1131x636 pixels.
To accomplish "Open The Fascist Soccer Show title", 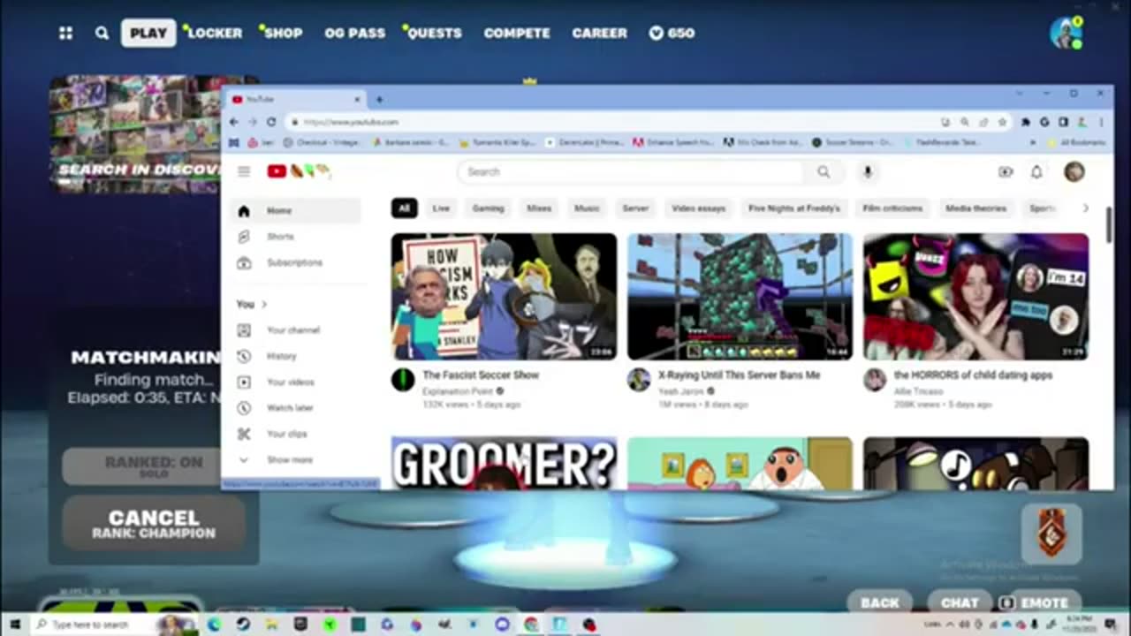I will point(481,375).
